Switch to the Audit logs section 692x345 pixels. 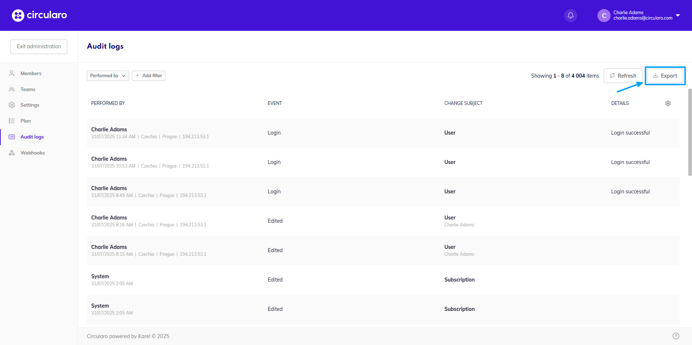click(32, 137)
